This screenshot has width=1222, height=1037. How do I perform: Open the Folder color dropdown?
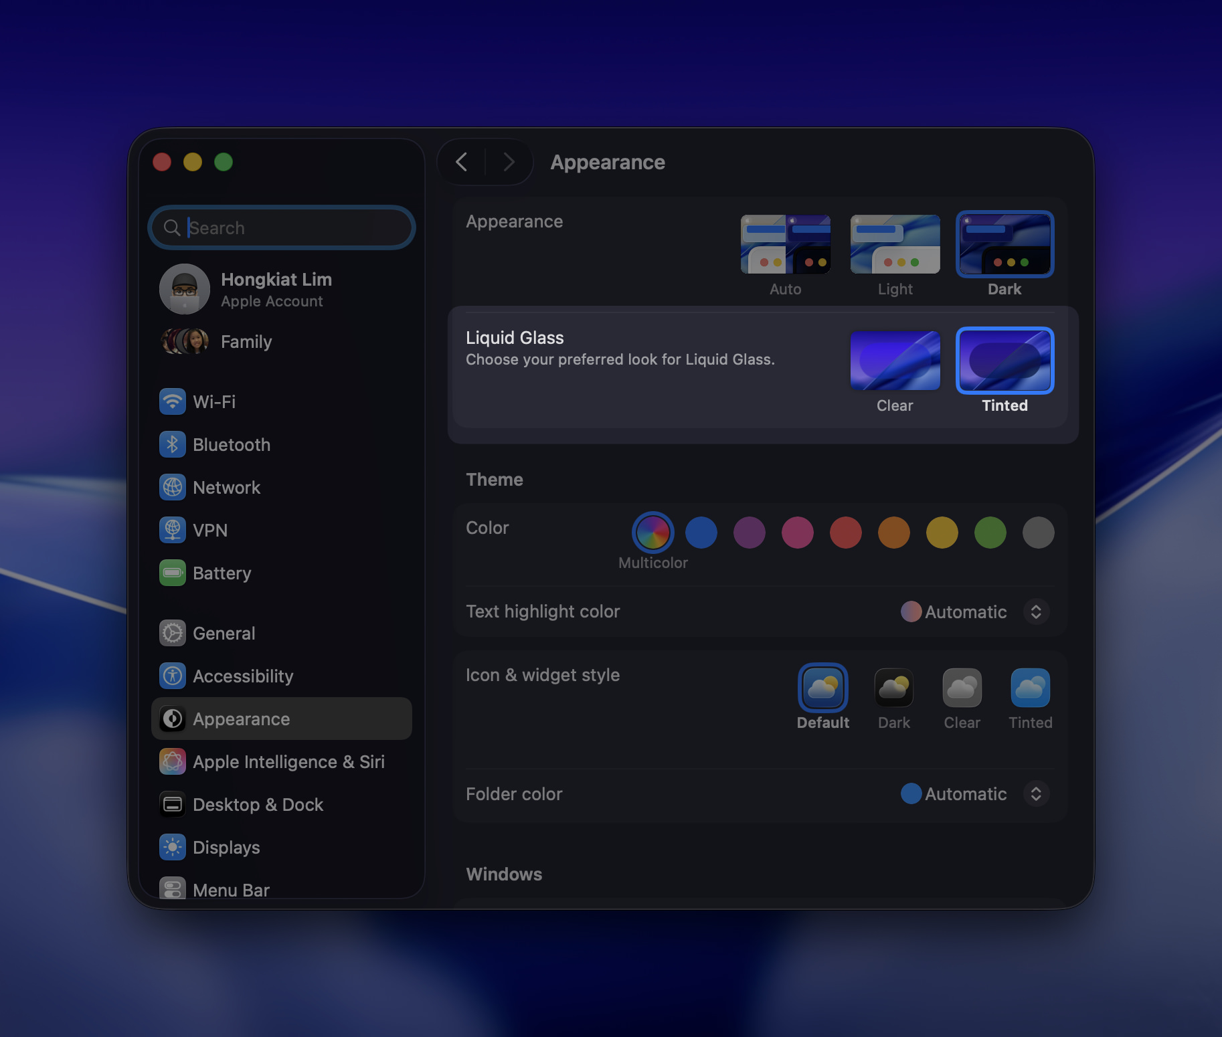[x=1036, y=794]
